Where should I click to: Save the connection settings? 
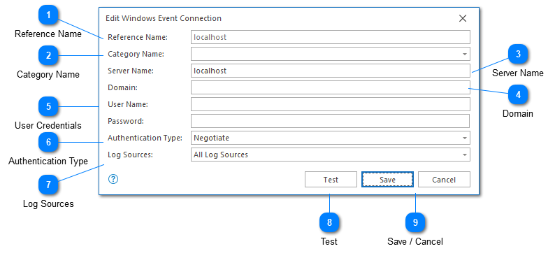coord(387,180)
